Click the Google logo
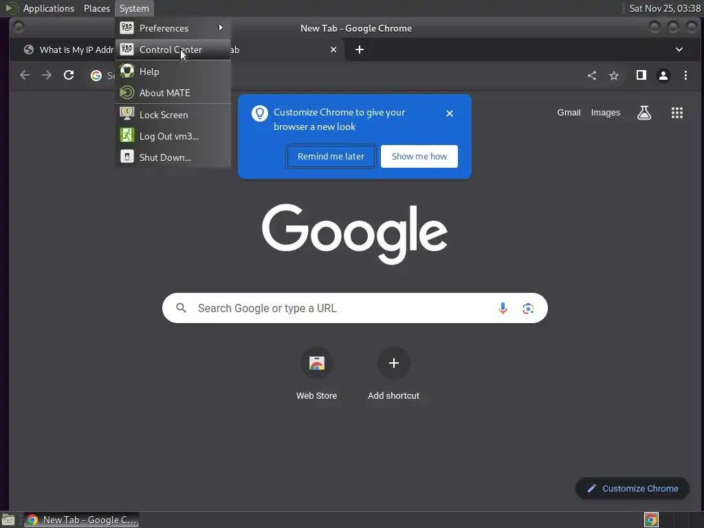The height and width of the screenshot is (528, 704). pos(355,233)
